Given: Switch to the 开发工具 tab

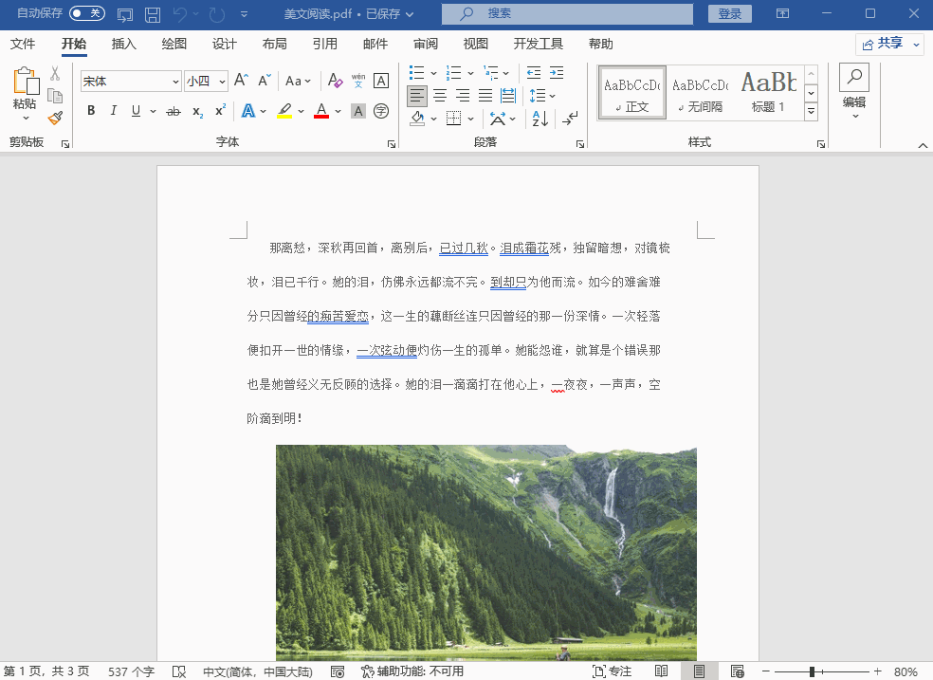Looking at the screenshot, I should click(538, 44).
